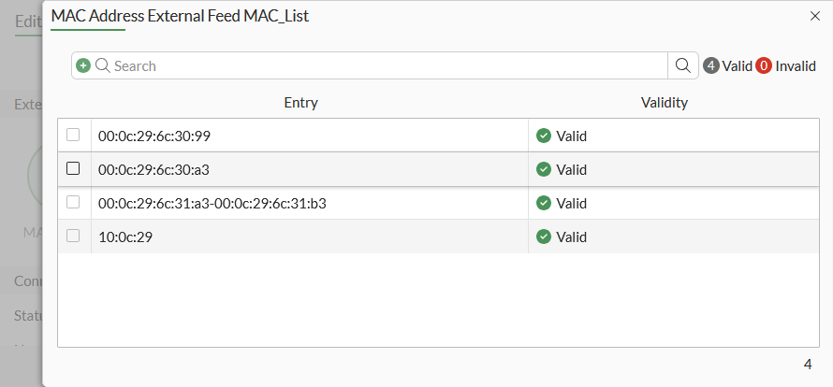Enable checkbox for 10:0c:29 entry
This screenshot has width=833, height=387.
pos(73,236)
